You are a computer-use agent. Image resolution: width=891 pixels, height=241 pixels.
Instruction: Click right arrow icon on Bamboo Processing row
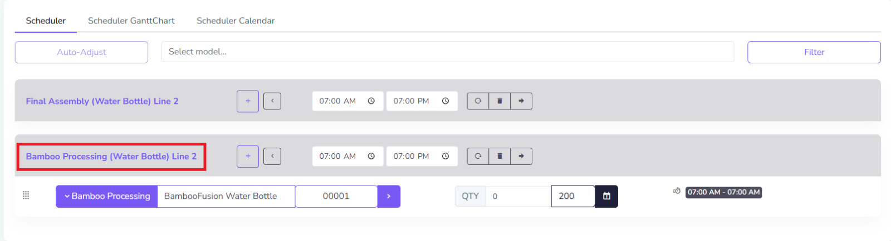(521, 156)
